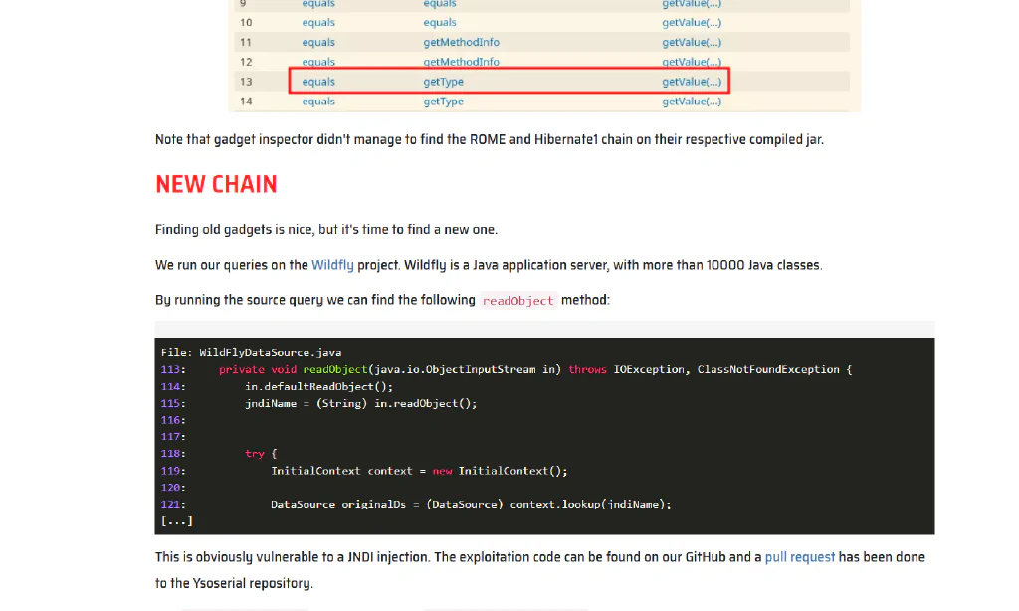Click the equals entry in row 14
Image resolution: width=1019 pixels, height=611 pixels.
coord(318,102)
